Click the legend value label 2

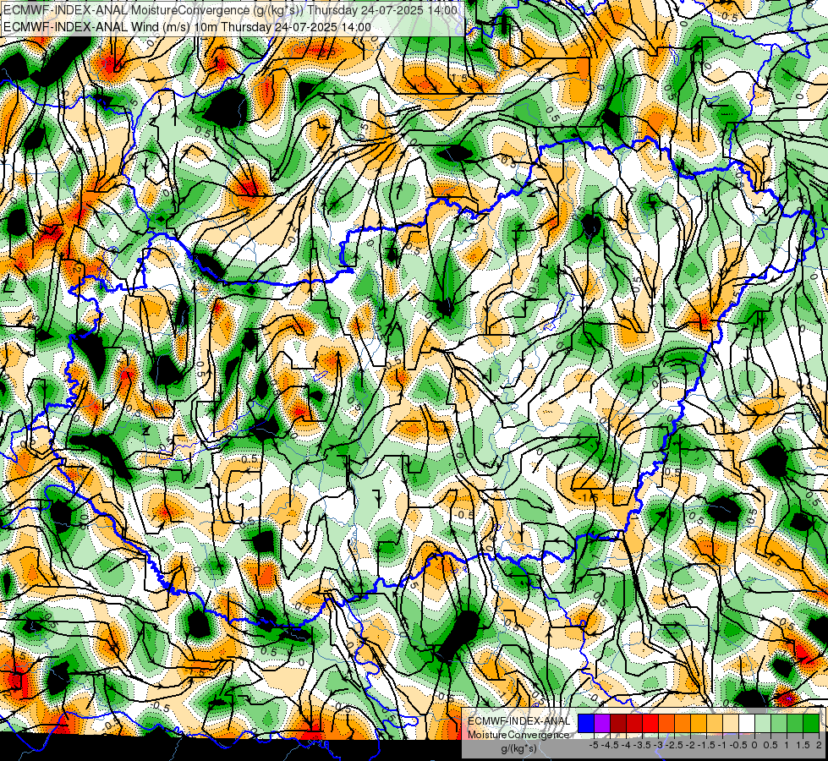click(x=819, y=745)
